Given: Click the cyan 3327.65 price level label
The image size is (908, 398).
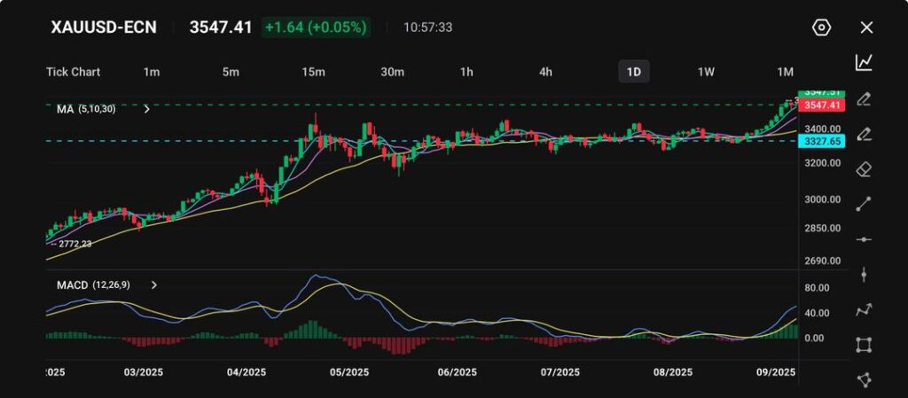Looking at the screenshot, I should 818,141.
